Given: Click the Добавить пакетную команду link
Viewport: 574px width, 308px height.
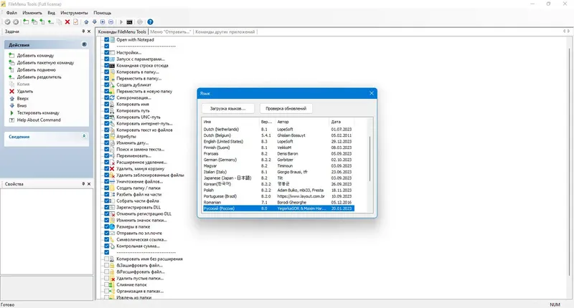Looking at the screenshot, I should (45, 63).
